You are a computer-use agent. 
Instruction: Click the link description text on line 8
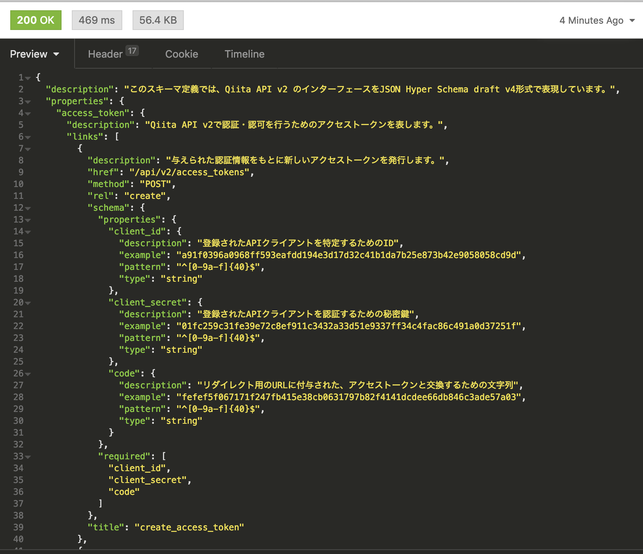[305, 161]
